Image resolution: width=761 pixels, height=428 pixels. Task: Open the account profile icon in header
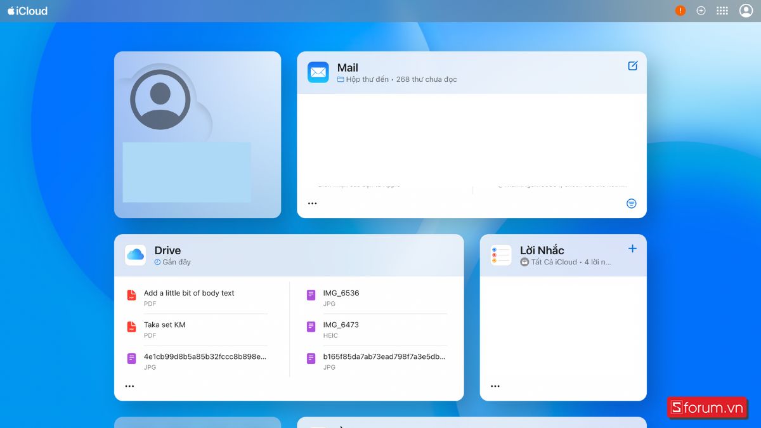tap(746, 11)
